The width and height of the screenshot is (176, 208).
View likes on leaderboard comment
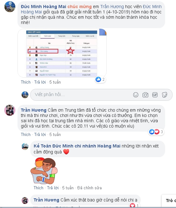pyautogui.click(x=100, y=80)
